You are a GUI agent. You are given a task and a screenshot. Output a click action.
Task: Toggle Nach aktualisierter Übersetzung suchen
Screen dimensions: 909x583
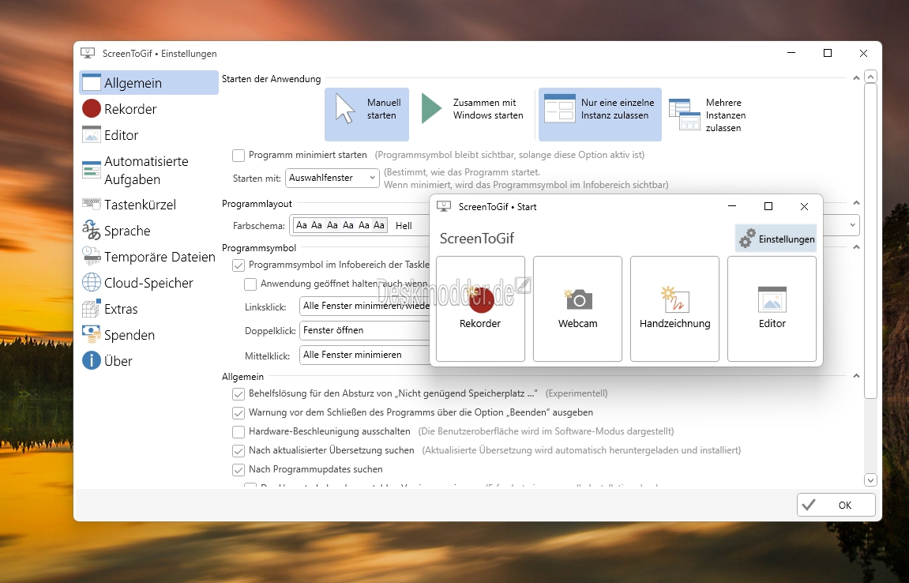click(x=239, y=451)
